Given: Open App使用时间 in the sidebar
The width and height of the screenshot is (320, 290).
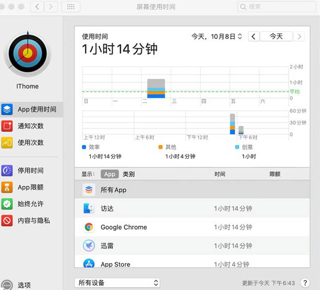Looking at the screenshot, I should click(30, 110).
